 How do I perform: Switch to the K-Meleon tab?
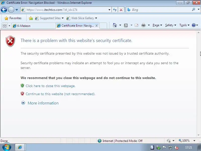tap(34, 26)
